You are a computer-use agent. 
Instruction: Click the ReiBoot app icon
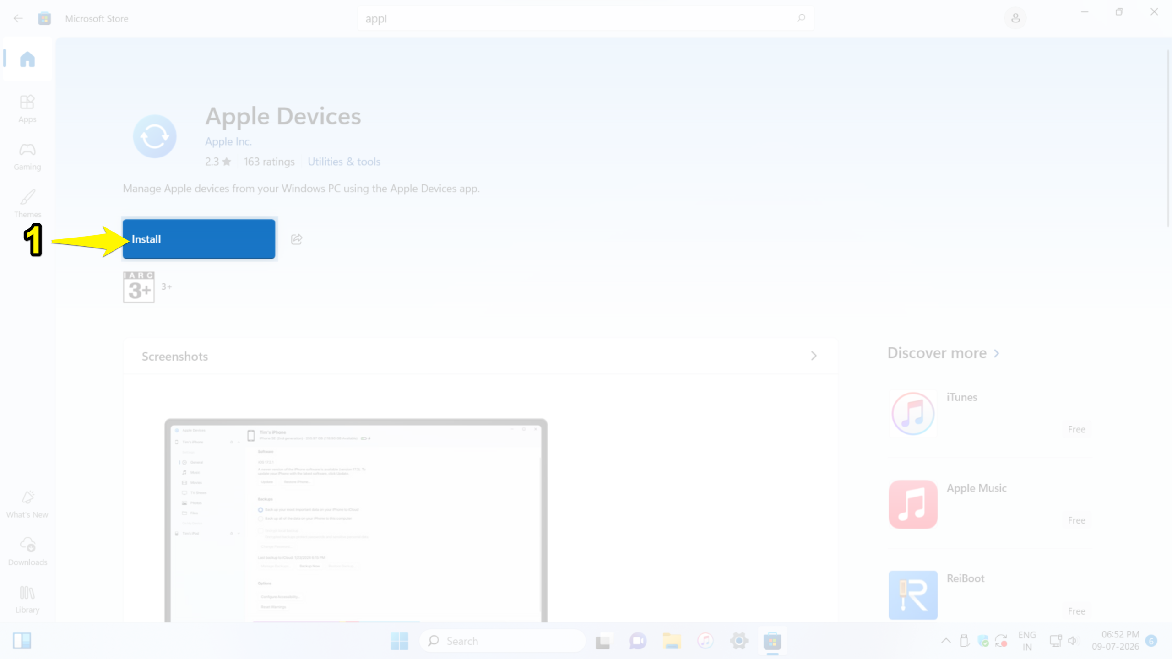point(913,595)
